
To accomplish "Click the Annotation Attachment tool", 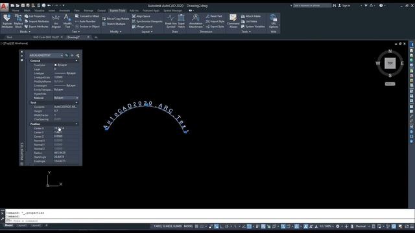I will pyautogui.click(x=196, y=21).
